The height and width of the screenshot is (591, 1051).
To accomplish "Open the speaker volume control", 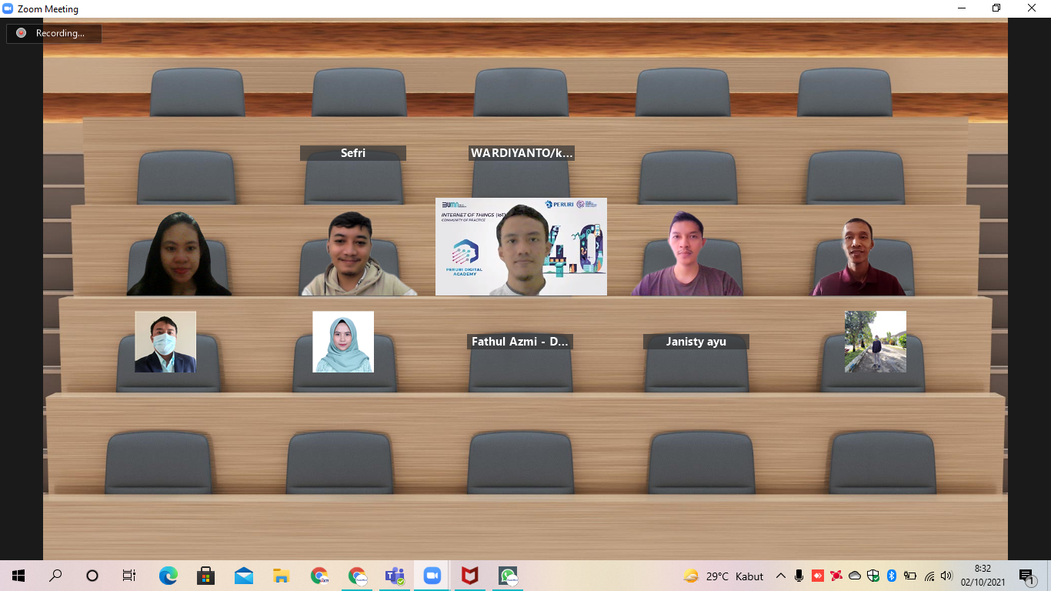I will click(946, 576).
